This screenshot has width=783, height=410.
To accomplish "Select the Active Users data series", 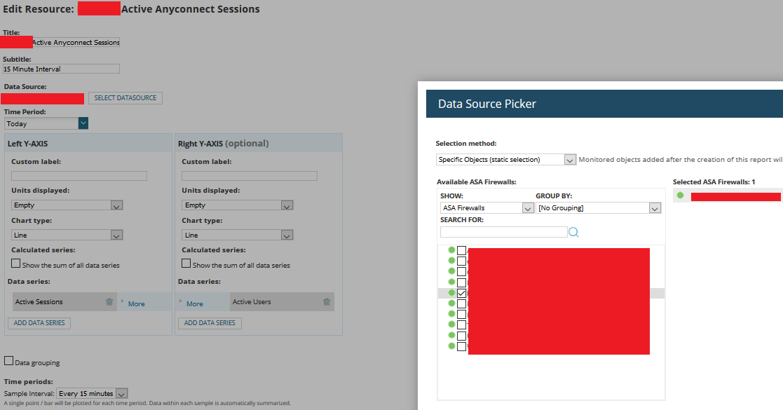I will [282, 301].
